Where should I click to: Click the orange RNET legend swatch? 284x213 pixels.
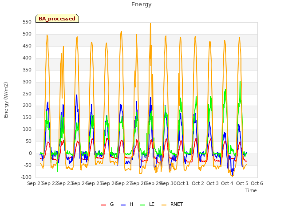pyautogui.click(x=164, y=205)
